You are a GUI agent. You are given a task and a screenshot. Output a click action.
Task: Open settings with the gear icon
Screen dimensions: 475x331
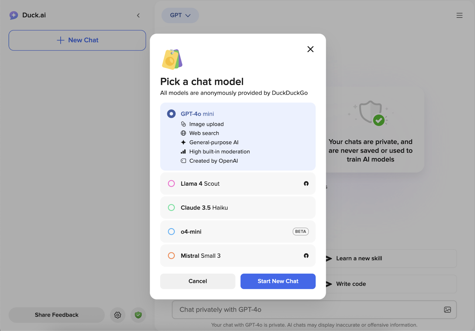tap(118, 315)
